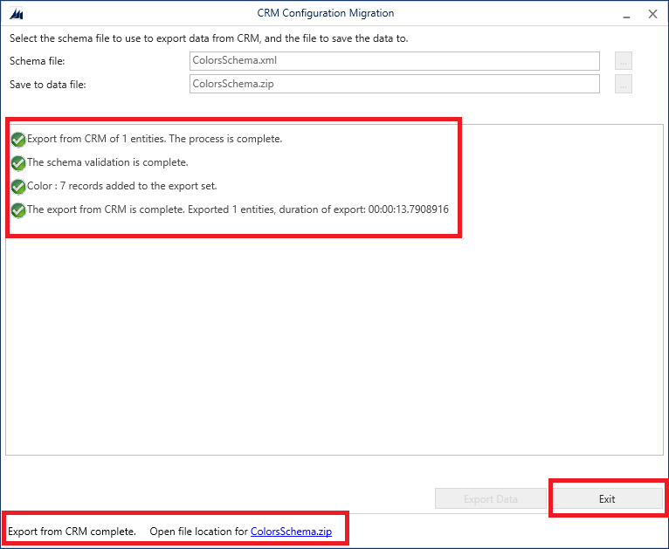Open the browse button for Save to data file
The height and width of the screenshot is (549, 669).
pyautogui.click(x=623, y=84)
